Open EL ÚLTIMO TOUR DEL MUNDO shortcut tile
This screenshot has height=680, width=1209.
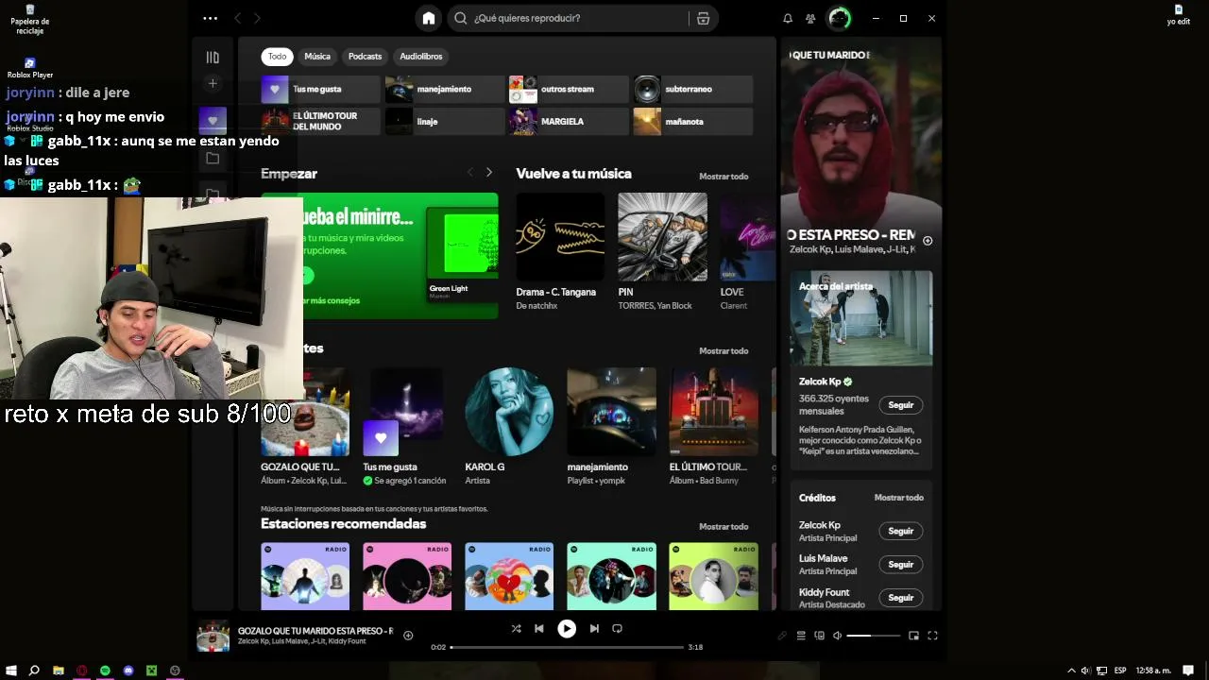(x=321, y=121)
